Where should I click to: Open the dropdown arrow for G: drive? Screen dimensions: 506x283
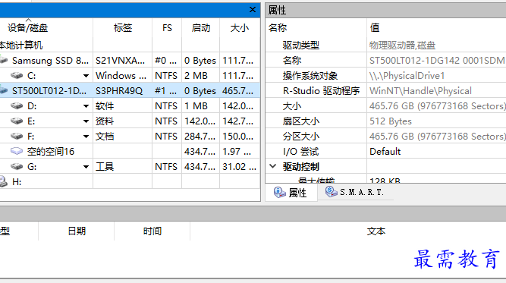point(86,167)
